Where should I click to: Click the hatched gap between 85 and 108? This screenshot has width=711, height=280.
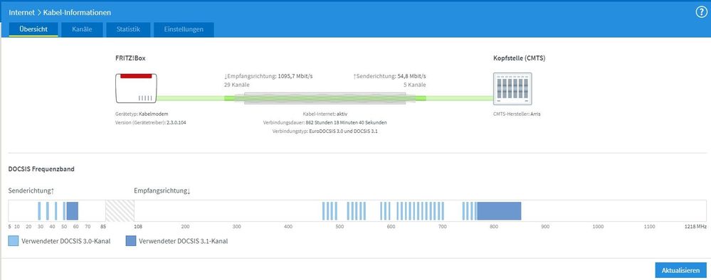120,210
